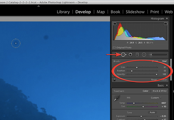174x120 pixels.
Task: Choose Color treatment
Action: pyautogui.click(x=145, y=91)
